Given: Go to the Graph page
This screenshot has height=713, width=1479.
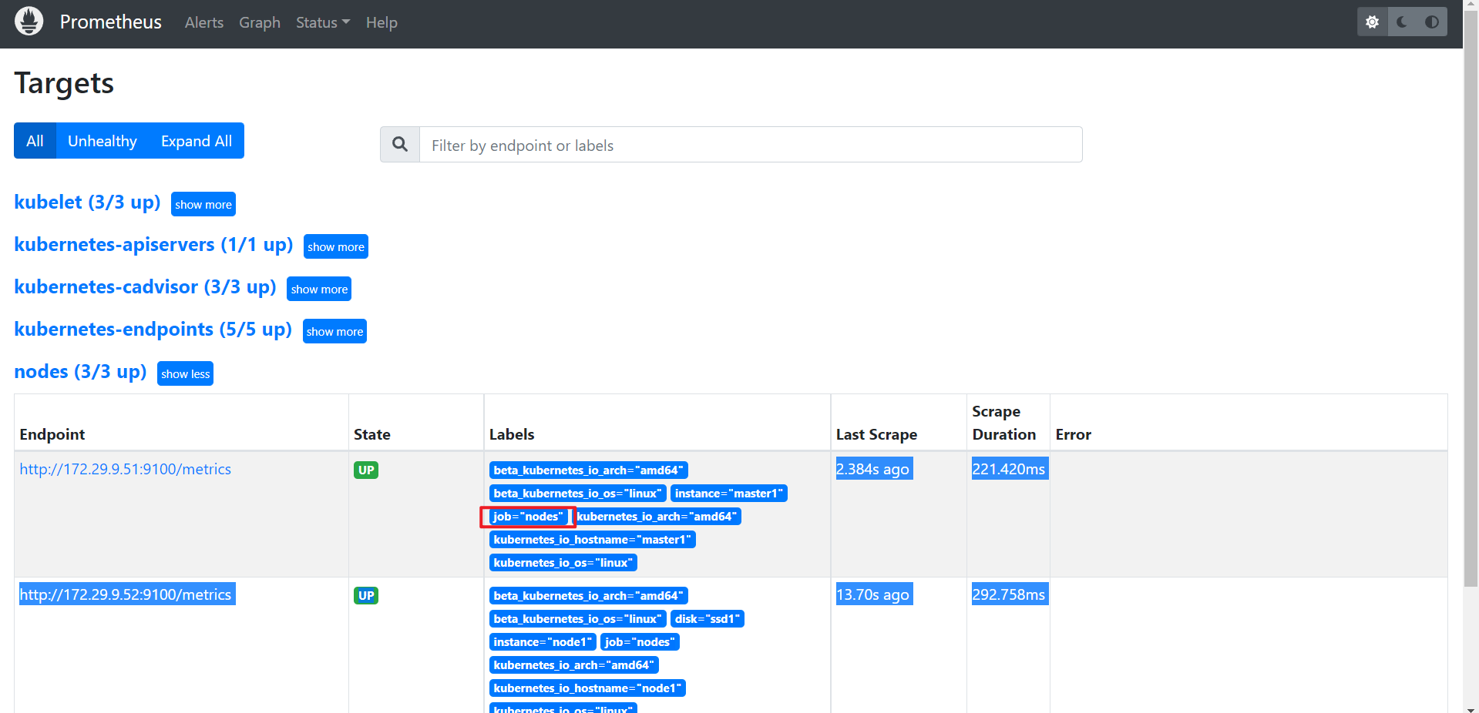Looking at the screenshot, I should point(260,22).
